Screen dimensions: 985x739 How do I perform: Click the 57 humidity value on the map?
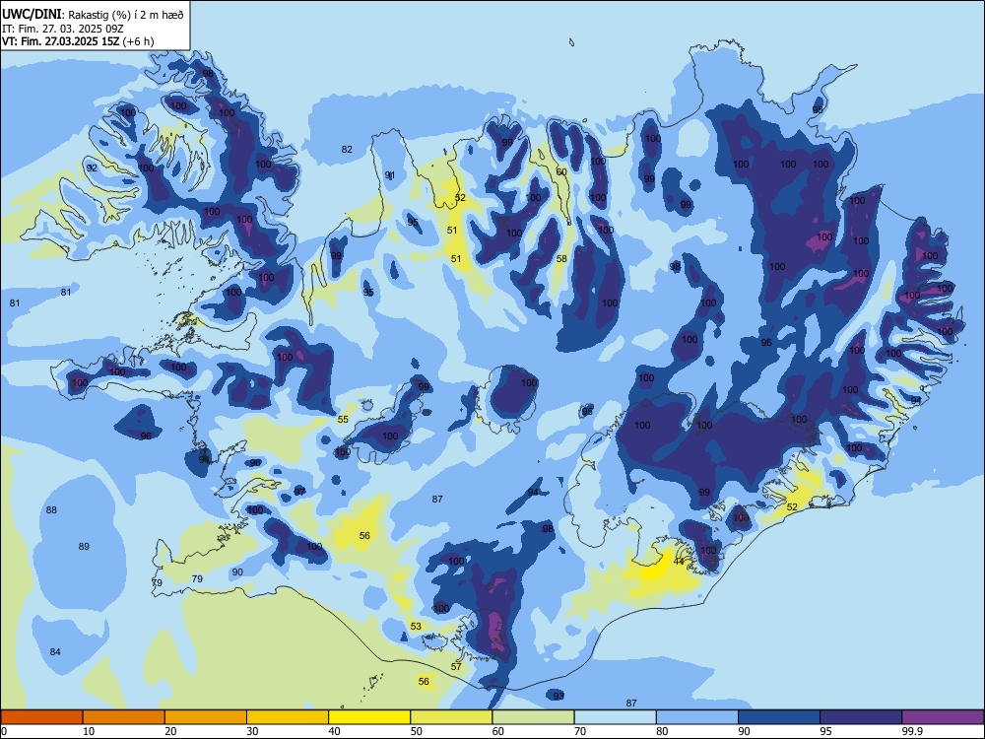456,666
